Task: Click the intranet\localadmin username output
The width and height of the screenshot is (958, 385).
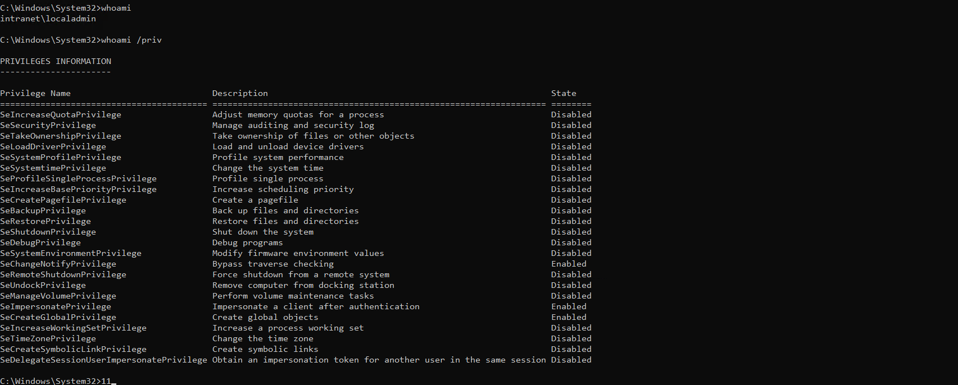Action: (x=48, y=19)
